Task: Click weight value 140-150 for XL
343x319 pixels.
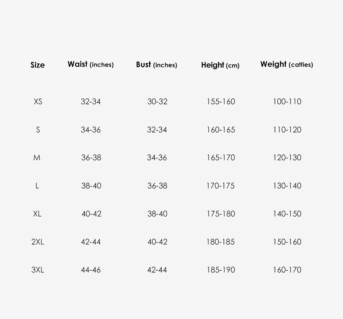Action: (x=287, y=214)
